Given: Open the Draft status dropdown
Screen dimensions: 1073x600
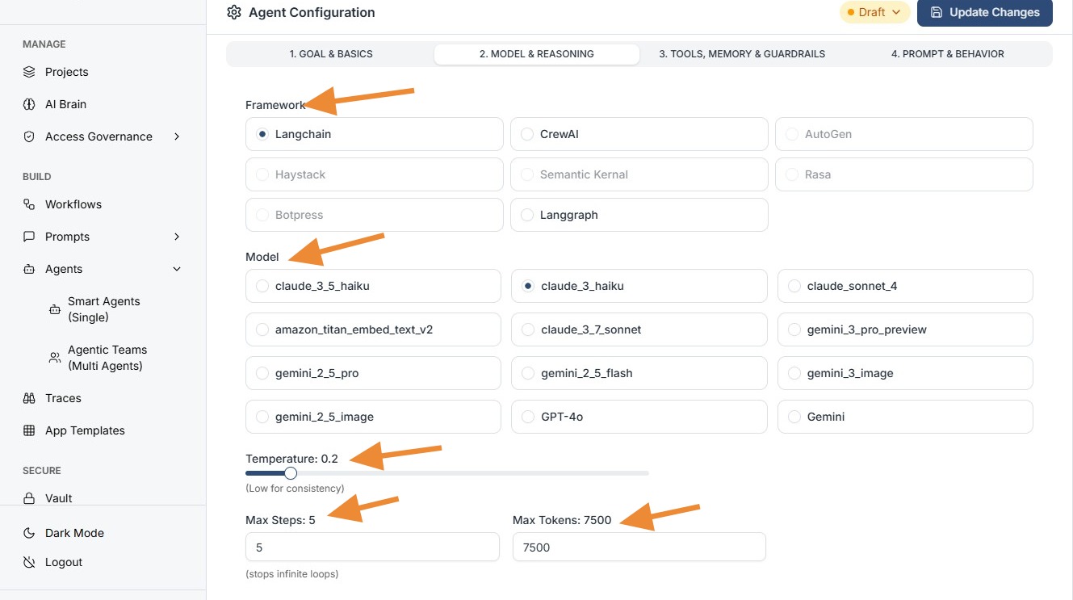Looking at the screenshot, I should click(x=874, y=12).
